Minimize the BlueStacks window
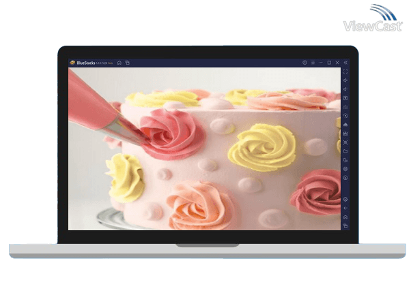Viewport: 411px width, 282px height. (321, 63)
